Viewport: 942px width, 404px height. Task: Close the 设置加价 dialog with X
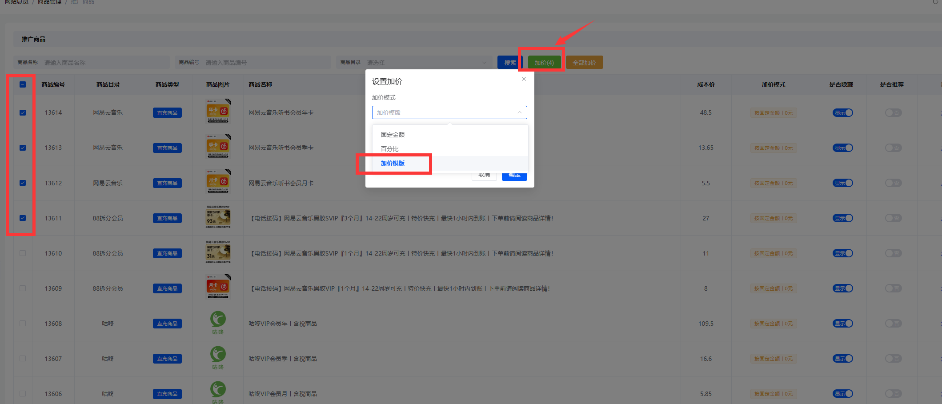(x=524, y=79)
